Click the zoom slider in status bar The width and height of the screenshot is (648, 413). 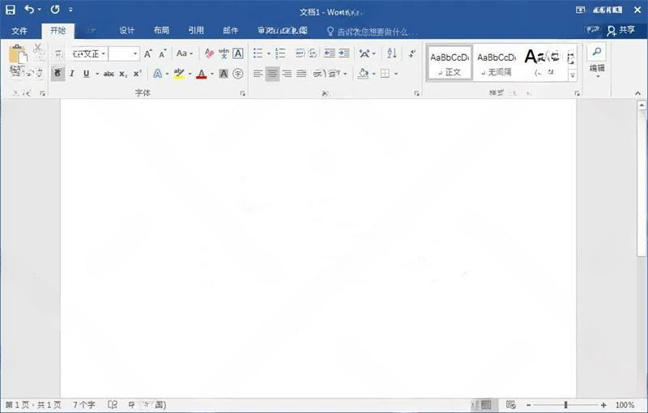pyautogui.click(x=565, y=405)
